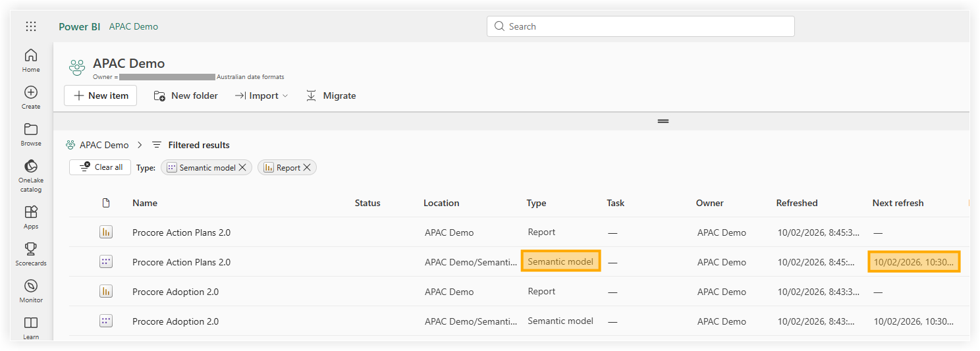The height and width of the screenshot is (351, 980).
Task: Sort by the Status column header
Action: pyautogui.click(x=367, y=203)
